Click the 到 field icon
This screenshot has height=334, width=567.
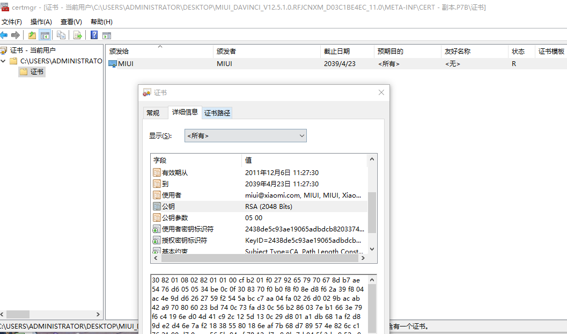pos(157,184)
